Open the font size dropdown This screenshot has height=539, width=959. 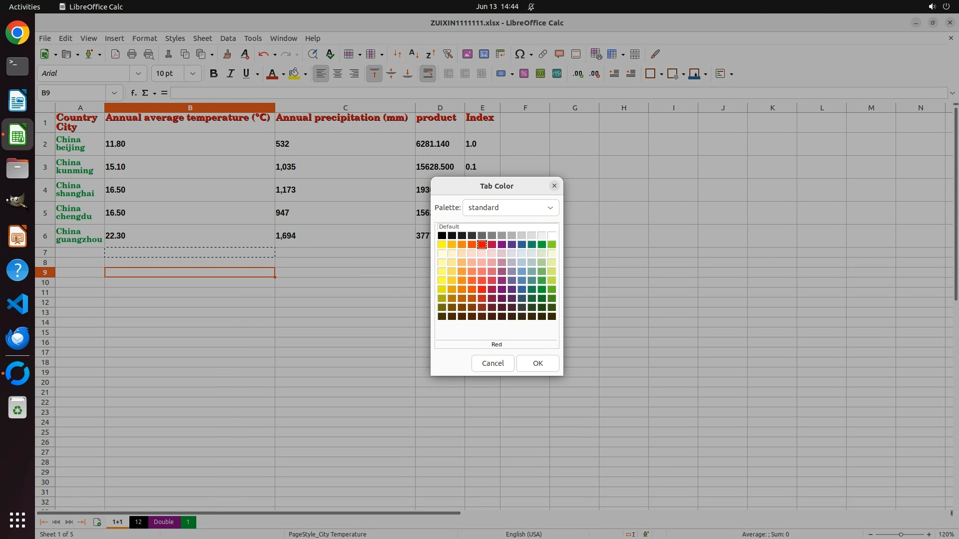[x=192, y=74]
